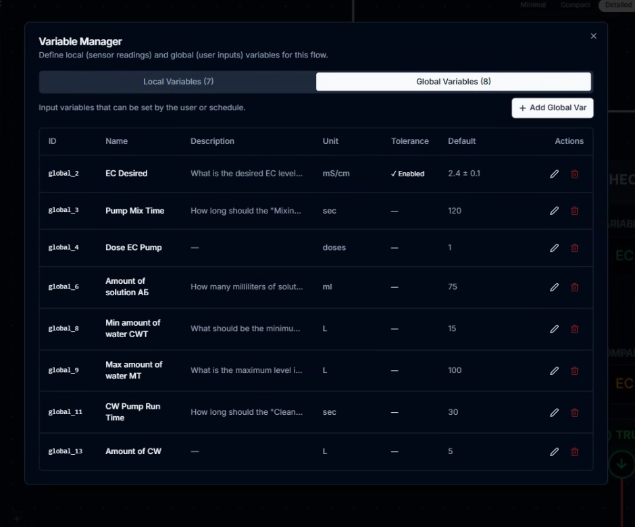Screen dimensions: 635x527
Task: Click the EC Desired name cell
Action: (126, 174)
